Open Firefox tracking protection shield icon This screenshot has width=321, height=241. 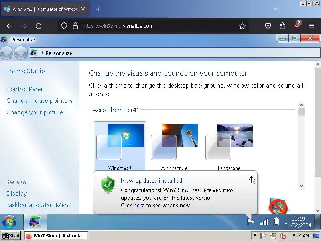tap(64, 26)
